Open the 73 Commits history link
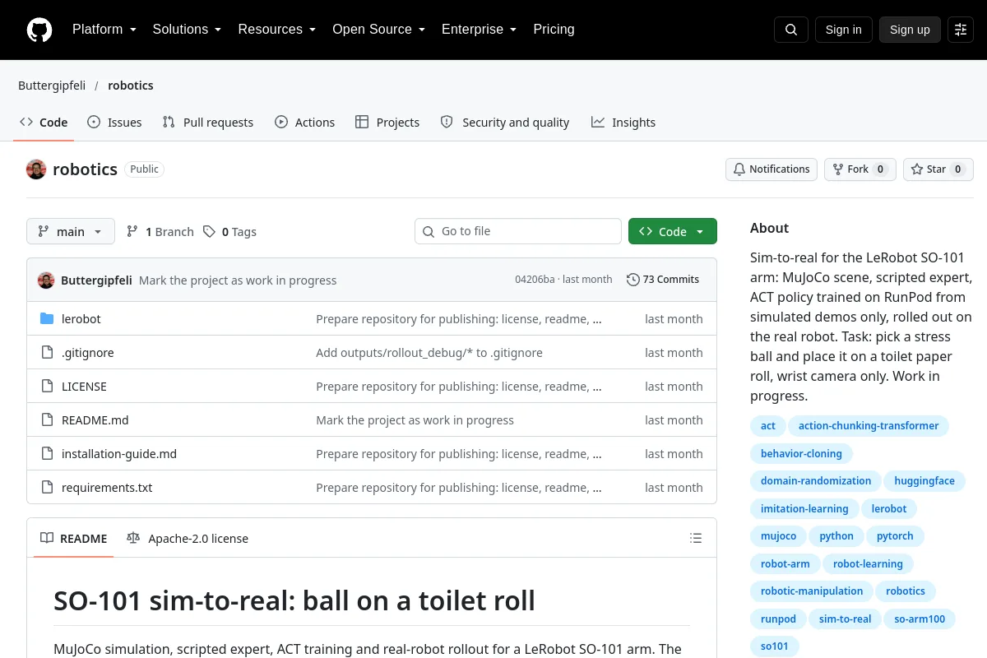This screenshot has width=987, height=658. pos(663,280)
